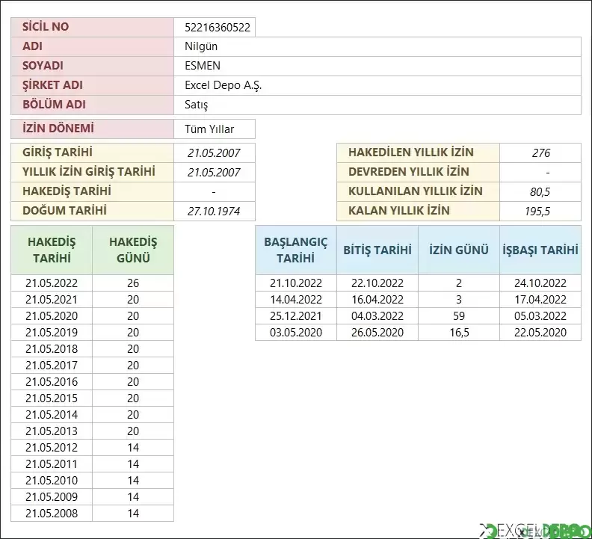Select leave days value 16,5

(x=459, y=333)
